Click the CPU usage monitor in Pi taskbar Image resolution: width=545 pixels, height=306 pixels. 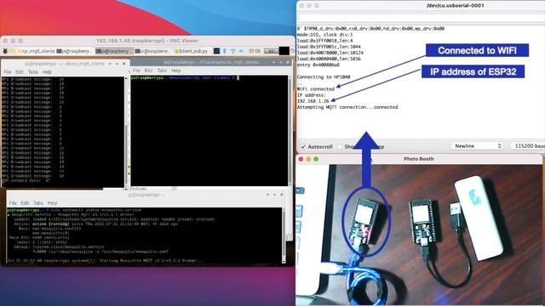pyautogui.click(x=271, y=51)
